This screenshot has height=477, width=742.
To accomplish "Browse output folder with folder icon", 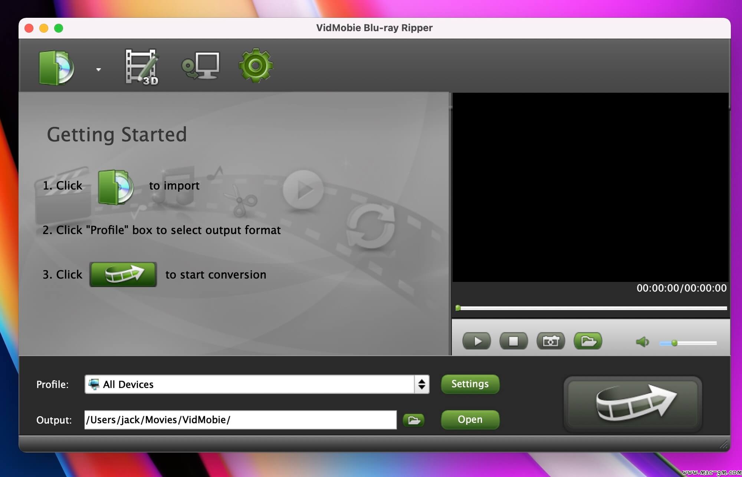I will pos(414,420).
